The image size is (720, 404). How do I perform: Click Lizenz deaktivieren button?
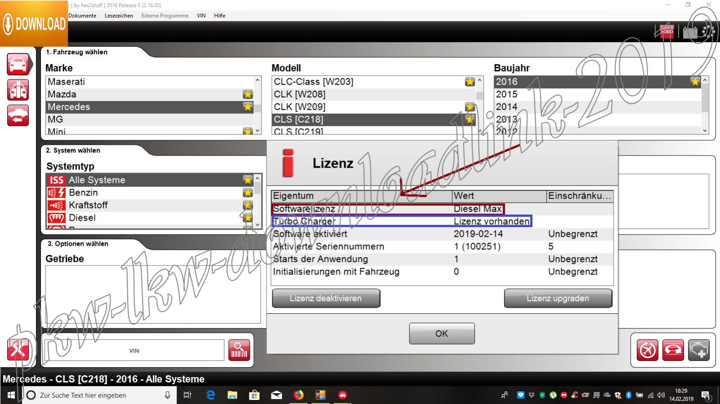tap(326, 298)
